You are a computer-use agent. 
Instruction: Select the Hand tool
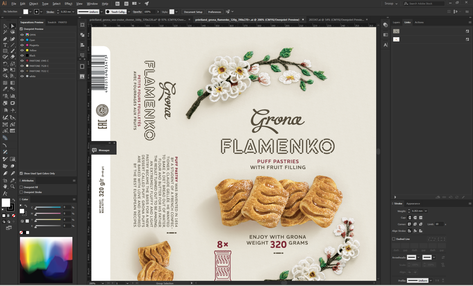pos(5,187)
